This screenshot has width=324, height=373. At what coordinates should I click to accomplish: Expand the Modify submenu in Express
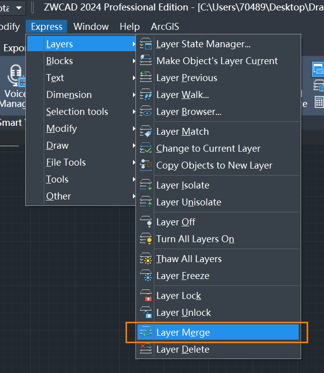tap(81, 128)
